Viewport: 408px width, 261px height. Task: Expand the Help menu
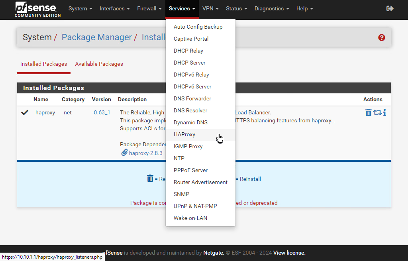[x=304, y=9]
